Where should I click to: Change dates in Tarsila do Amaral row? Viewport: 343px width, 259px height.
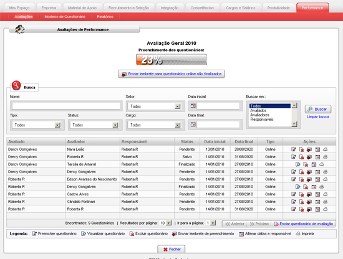click(314, 164)
